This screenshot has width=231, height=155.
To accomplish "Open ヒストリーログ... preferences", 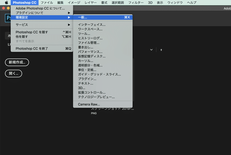I will 103,38.
